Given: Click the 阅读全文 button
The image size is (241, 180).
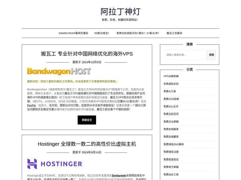Looking at the screenshot, I should [x=87, y=120].
